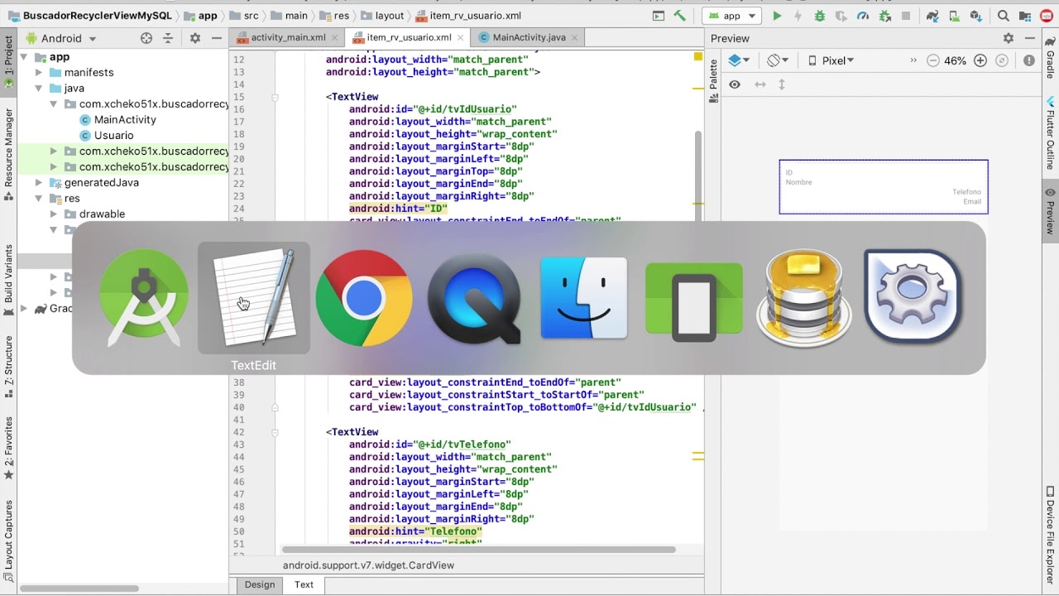Open the preview orientation dropdown
1059x596 pixels.
(x=777, y=60)
